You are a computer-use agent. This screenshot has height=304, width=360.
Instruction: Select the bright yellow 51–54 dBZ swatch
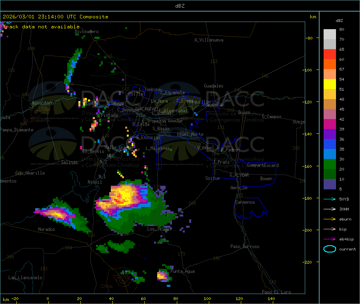pos(330,84)
